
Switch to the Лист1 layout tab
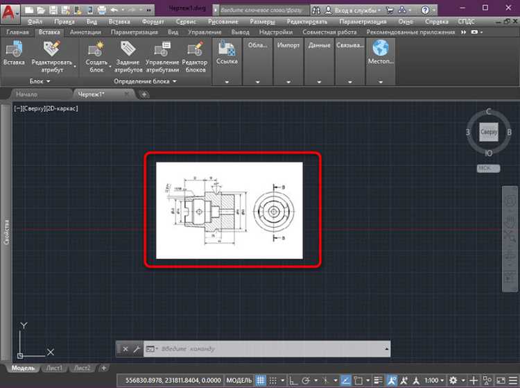[x=54, y=368]
